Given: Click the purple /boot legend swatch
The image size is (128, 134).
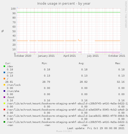Looking at the screenshot, I should pos(4,97).
